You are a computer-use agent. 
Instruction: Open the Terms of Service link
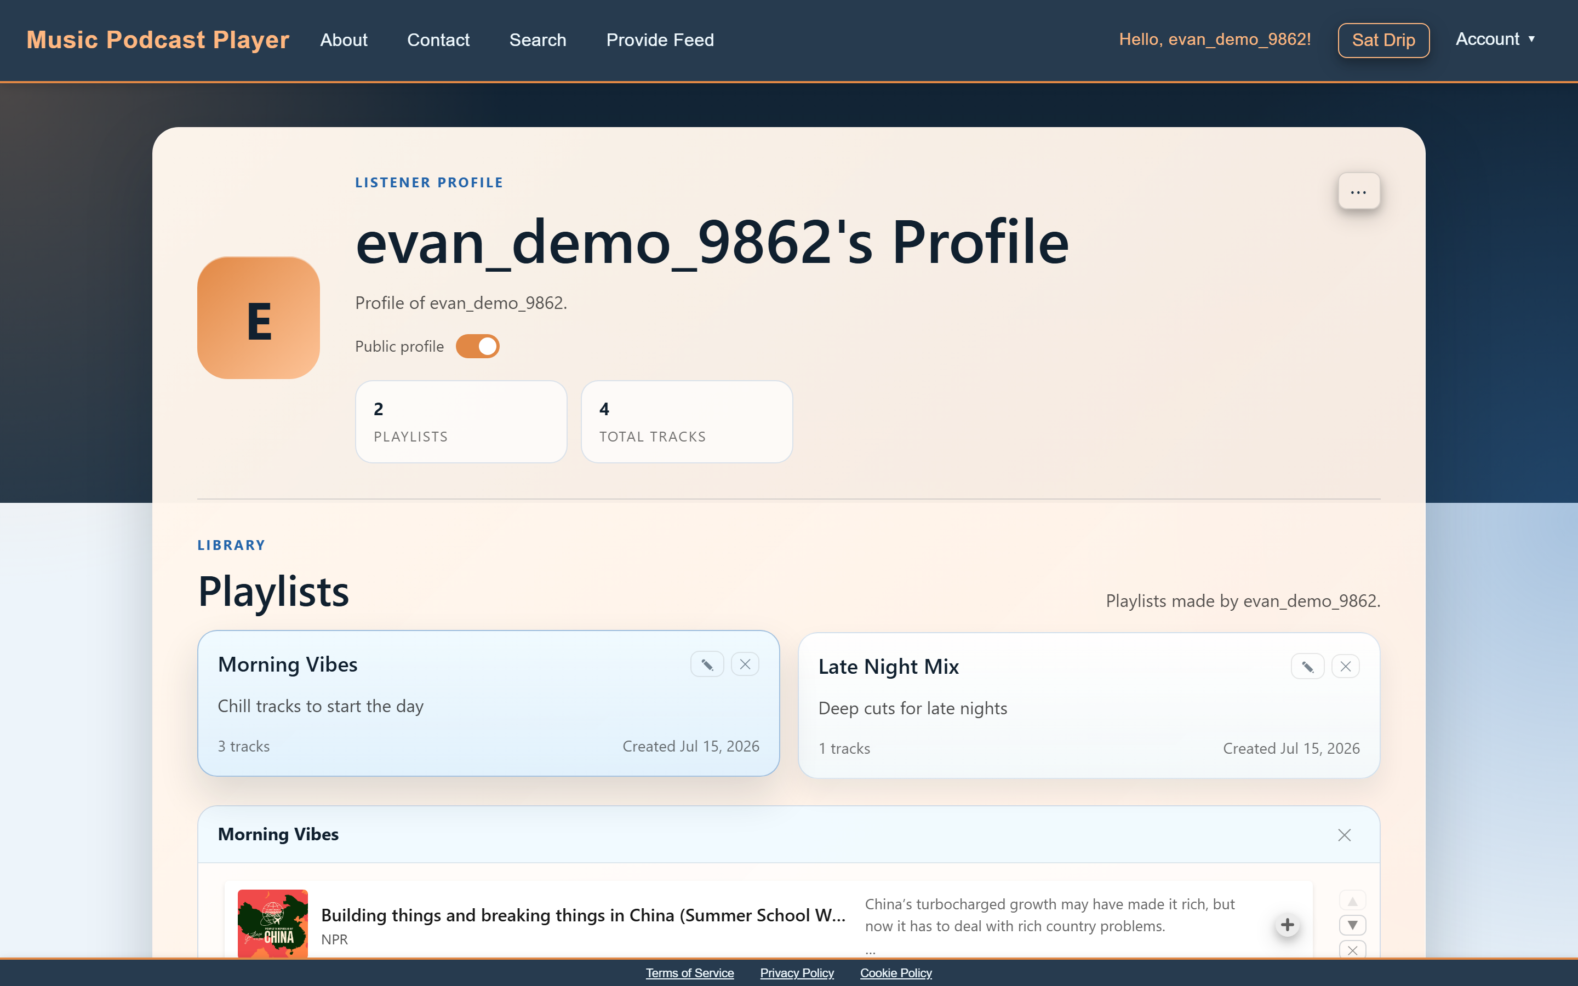tap(689, 972)
